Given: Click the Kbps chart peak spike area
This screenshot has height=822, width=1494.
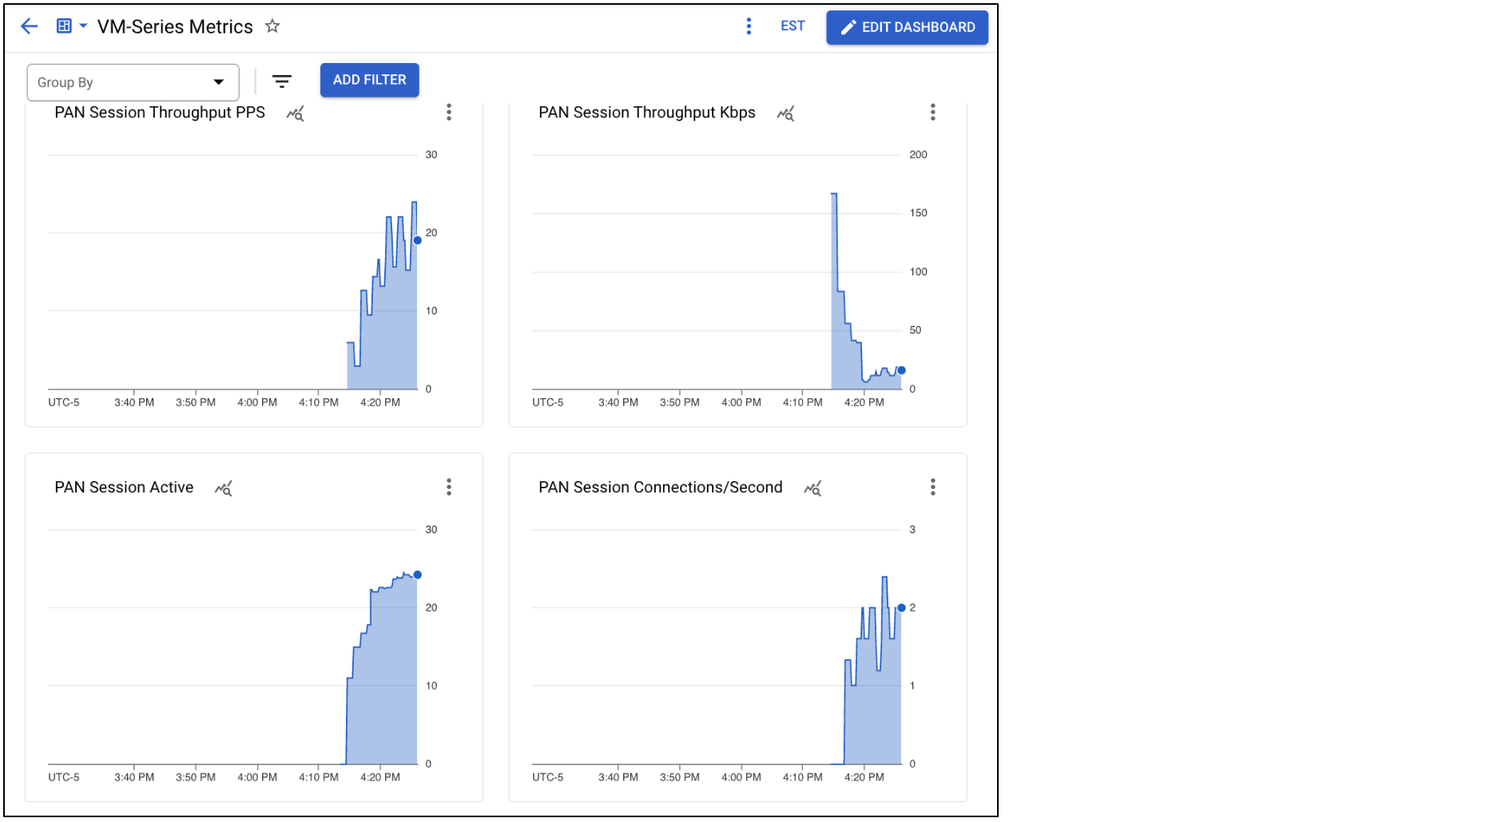Looking at the screenshot, I should [x=834, y=239].
